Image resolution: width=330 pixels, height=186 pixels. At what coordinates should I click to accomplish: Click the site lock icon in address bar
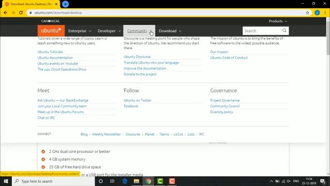pyautogui.click(x=30, y=12)
